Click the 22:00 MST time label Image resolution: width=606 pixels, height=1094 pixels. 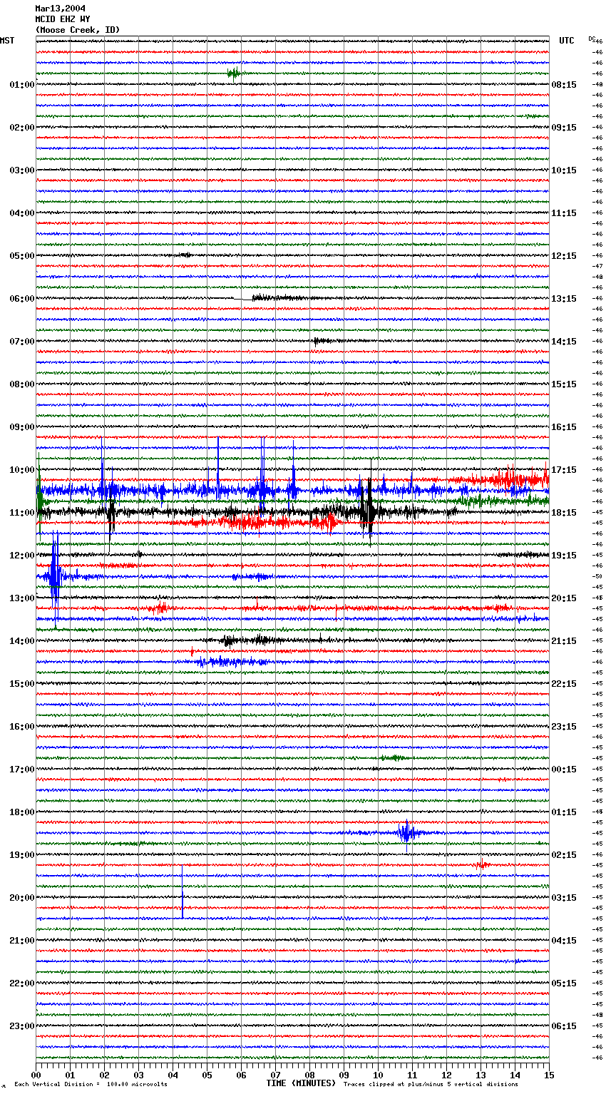pyautogui.click(x=22, y=983)
